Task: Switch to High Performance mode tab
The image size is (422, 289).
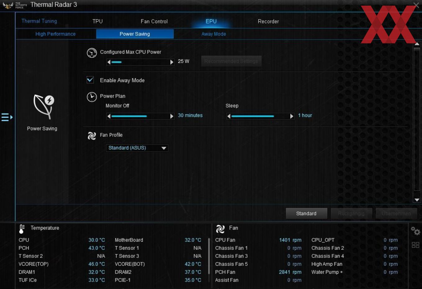Action: 56,34
